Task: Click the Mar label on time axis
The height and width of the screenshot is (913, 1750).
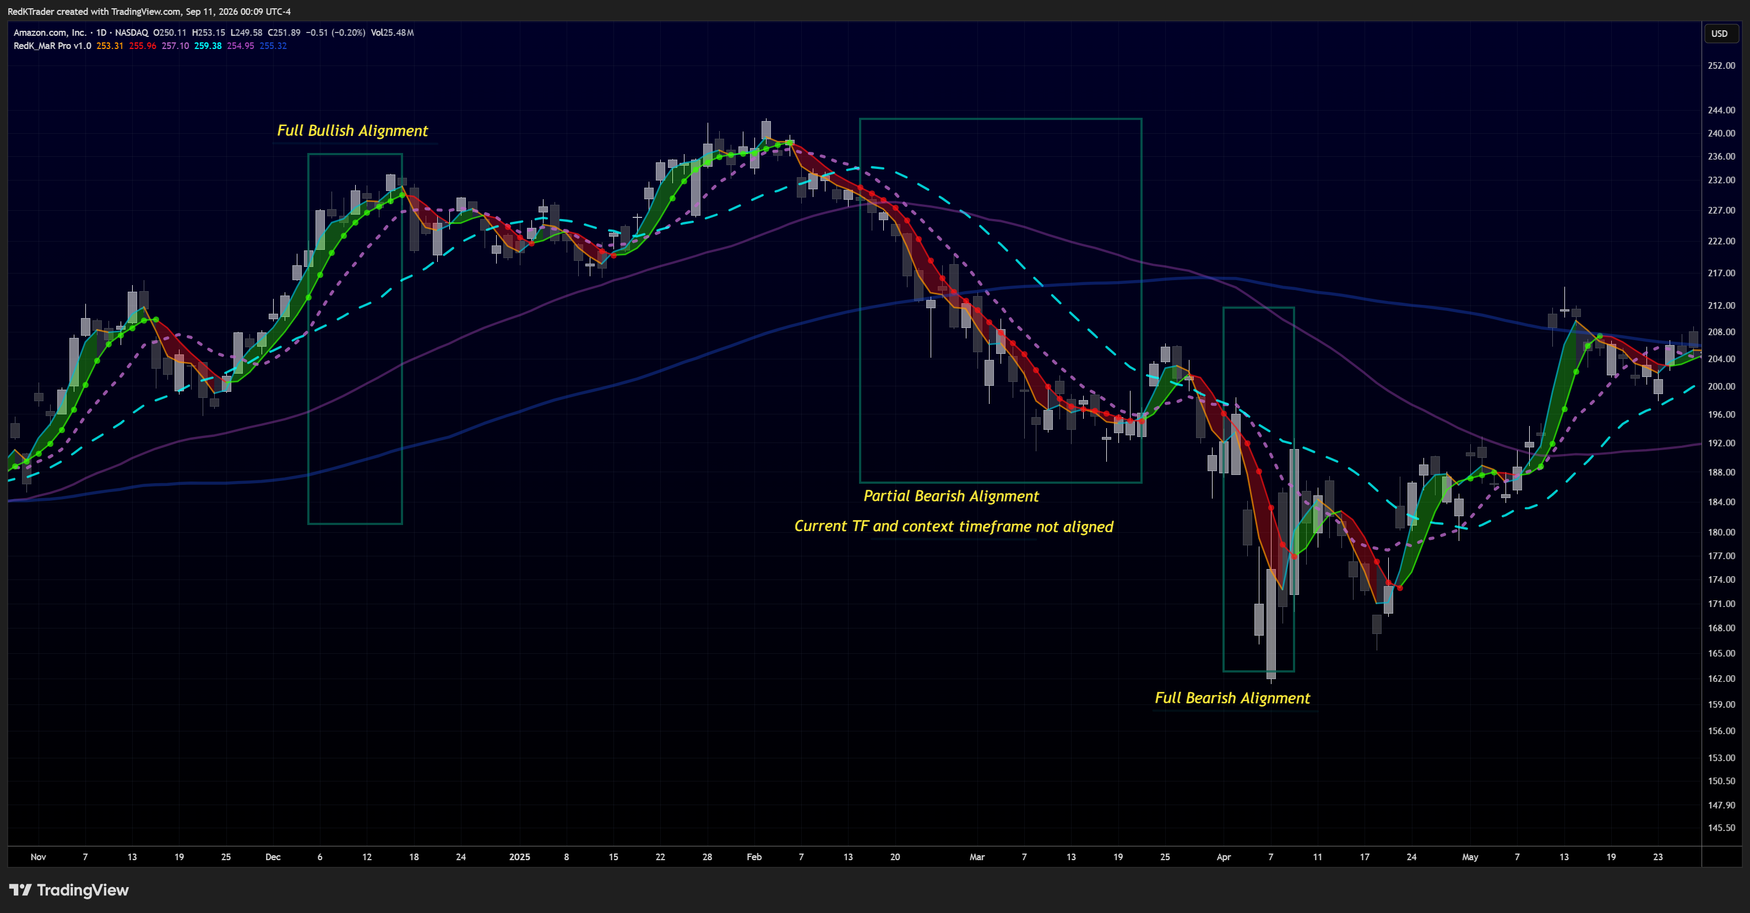Action: coord(977,857)
